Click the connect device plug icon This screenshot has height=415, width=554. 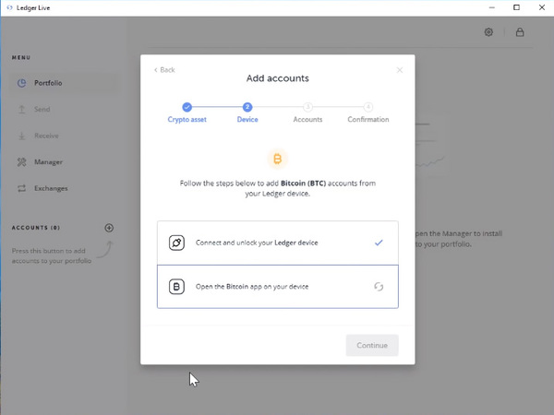176,243
